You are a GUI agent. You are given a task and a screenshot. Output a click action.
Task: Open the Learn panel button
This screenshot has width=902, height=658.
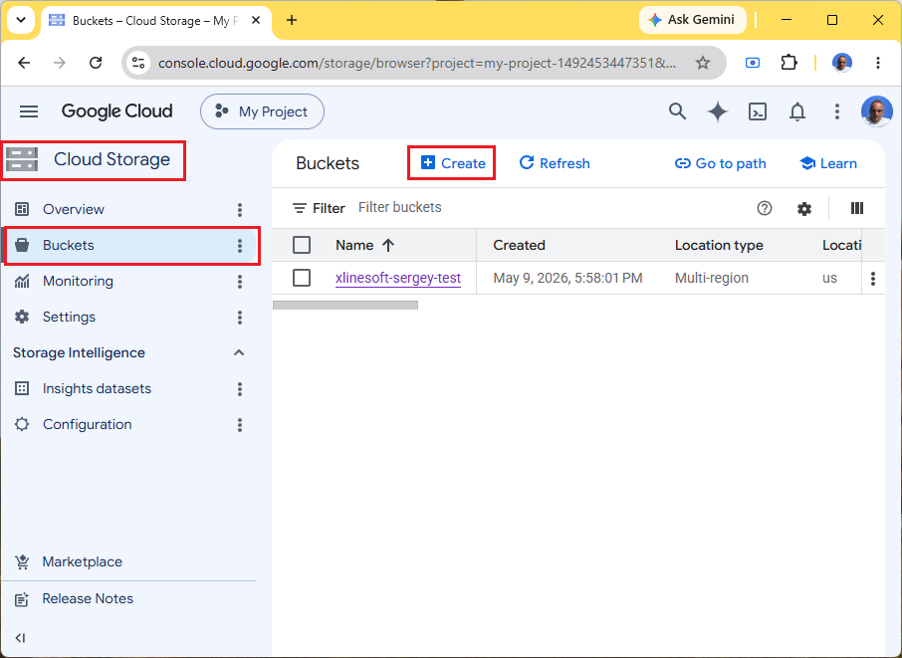(828, 163)
